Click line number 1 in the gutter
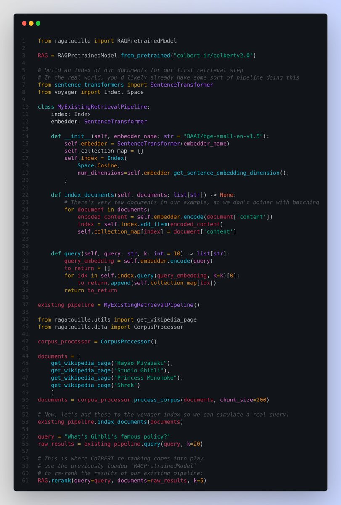 click(24, 41)
